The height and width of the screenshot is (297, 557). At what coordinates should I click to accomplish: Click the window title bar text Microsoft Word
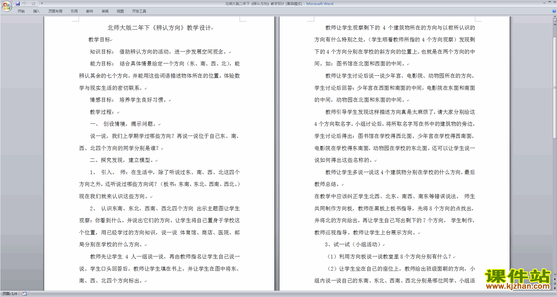tap(320, 4)
